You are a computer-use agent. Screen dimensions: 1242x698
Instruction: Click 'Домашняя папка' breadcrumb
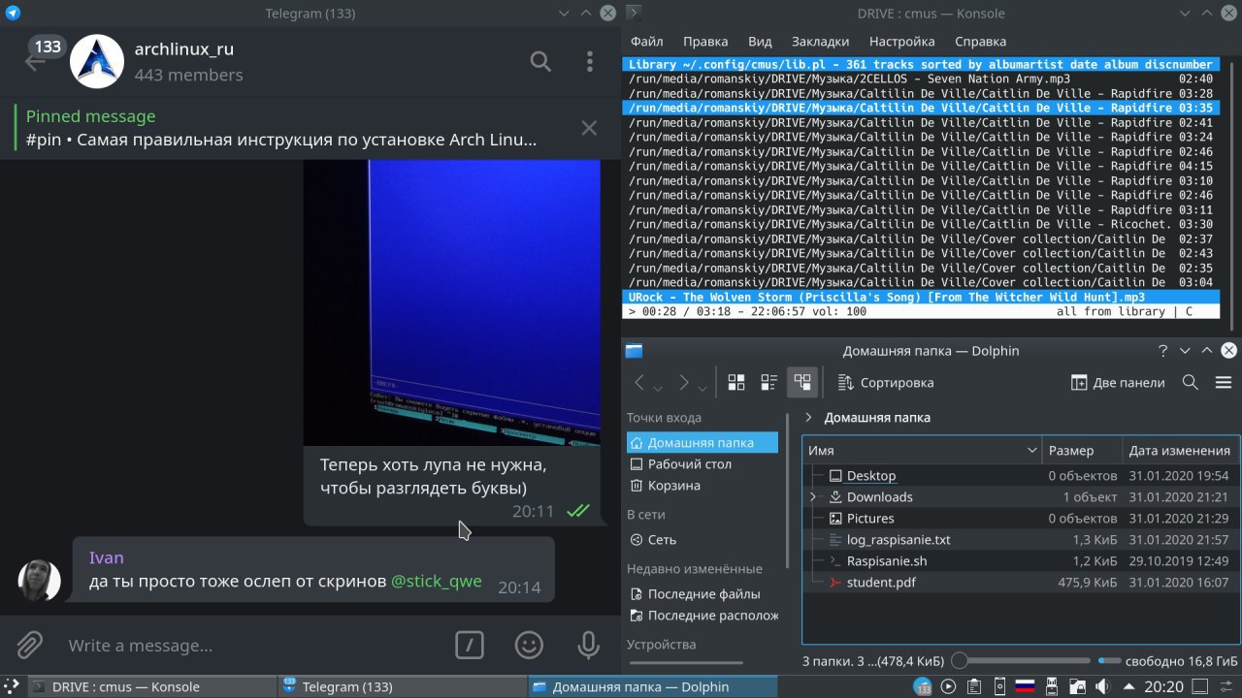(x=877, y=418)
